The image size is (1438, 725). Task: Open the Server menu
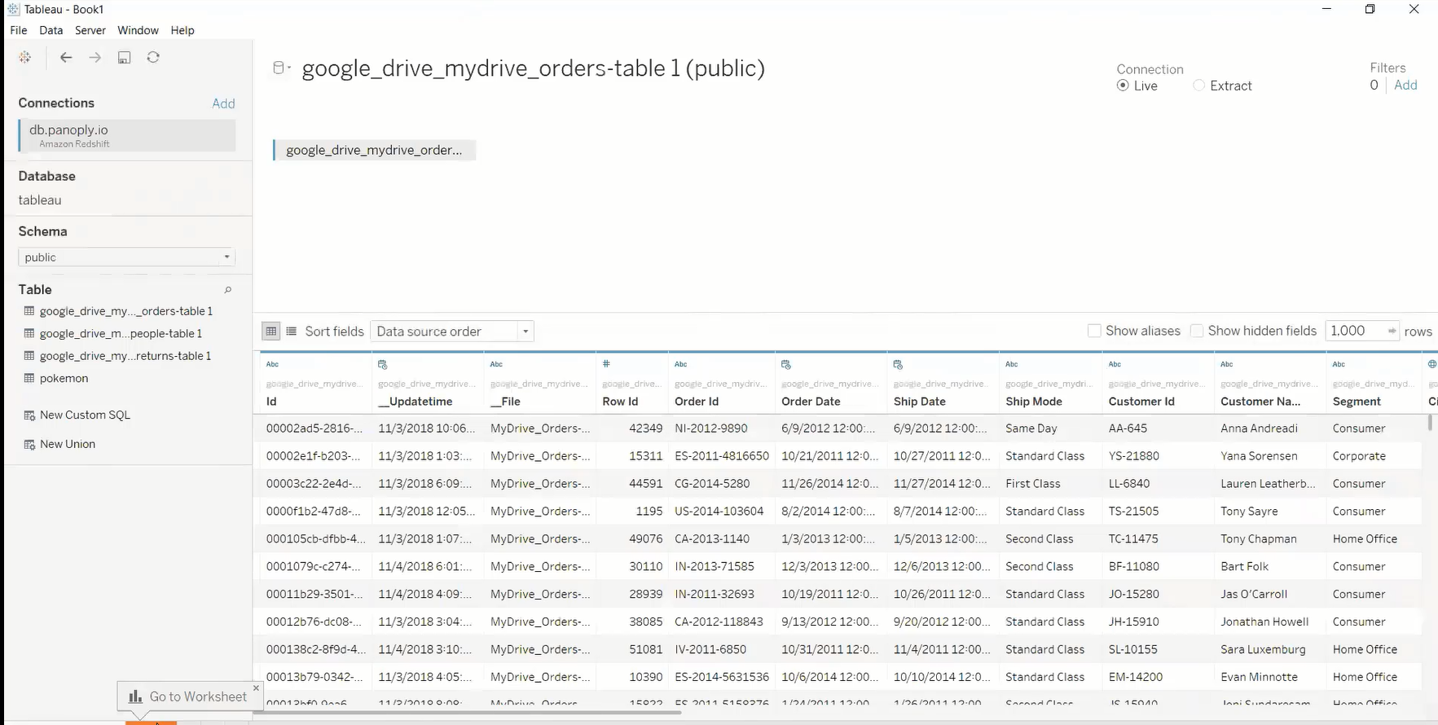coord(90,30)
